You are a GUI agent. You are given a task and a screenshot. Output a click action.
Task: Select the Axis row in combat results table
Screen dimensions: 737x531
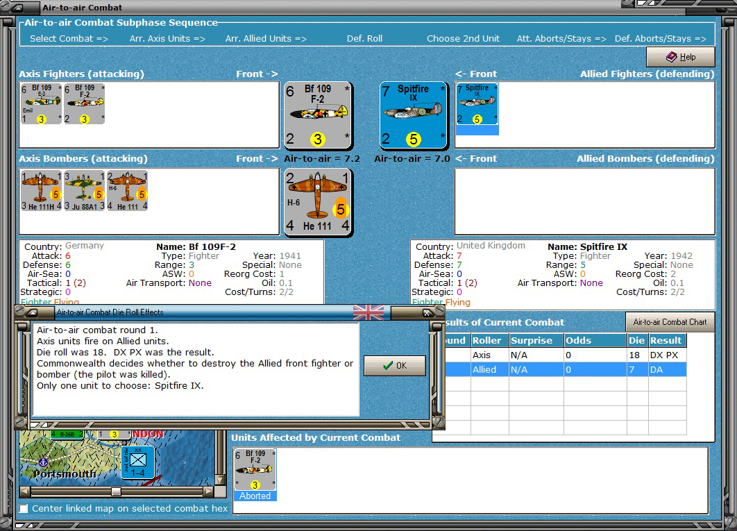(x=559, y=355)
